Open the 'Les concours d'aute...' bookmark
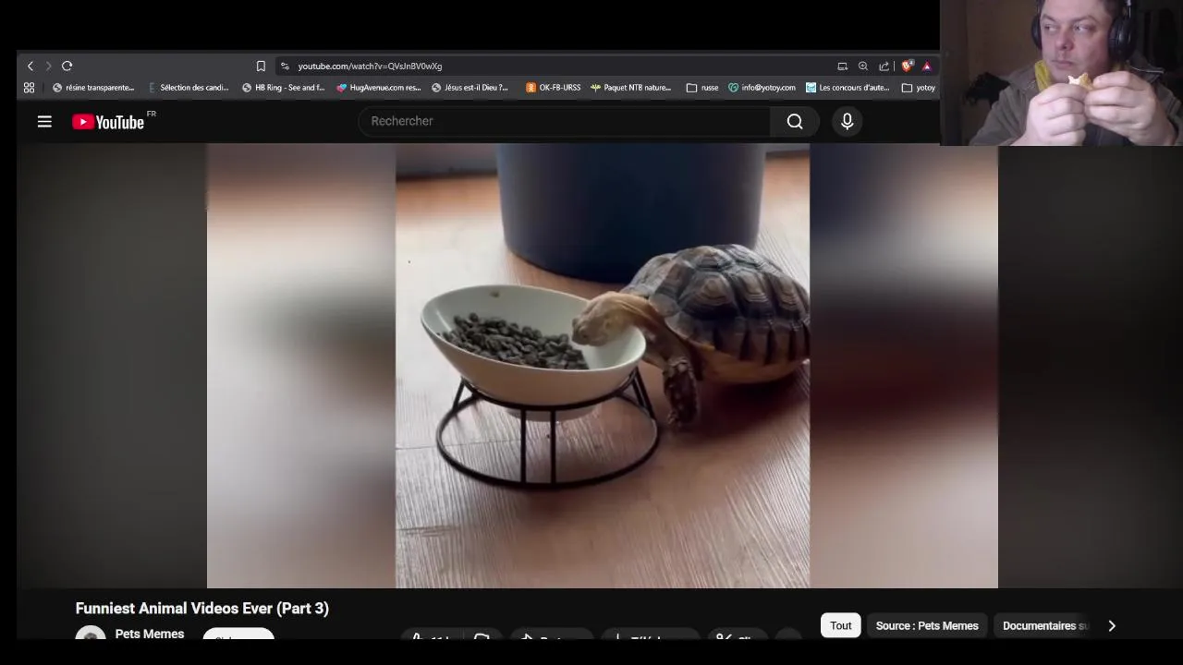 (848, 88)
